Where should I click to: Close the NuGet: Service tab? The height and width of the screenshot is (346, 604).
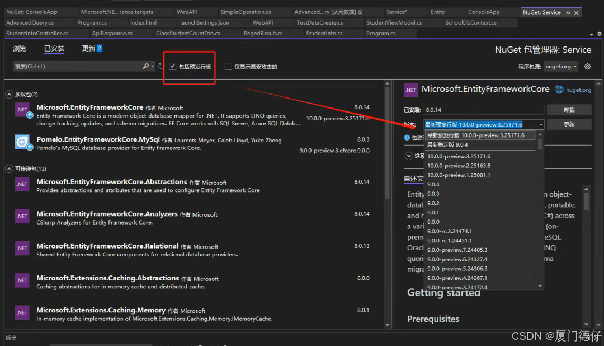[x=576, y=13]
